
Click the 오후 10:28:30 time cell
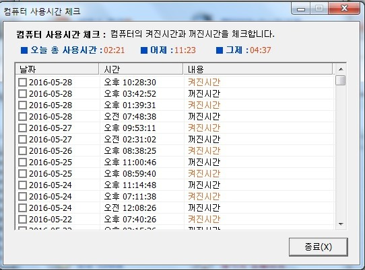[x=130, y=82]
